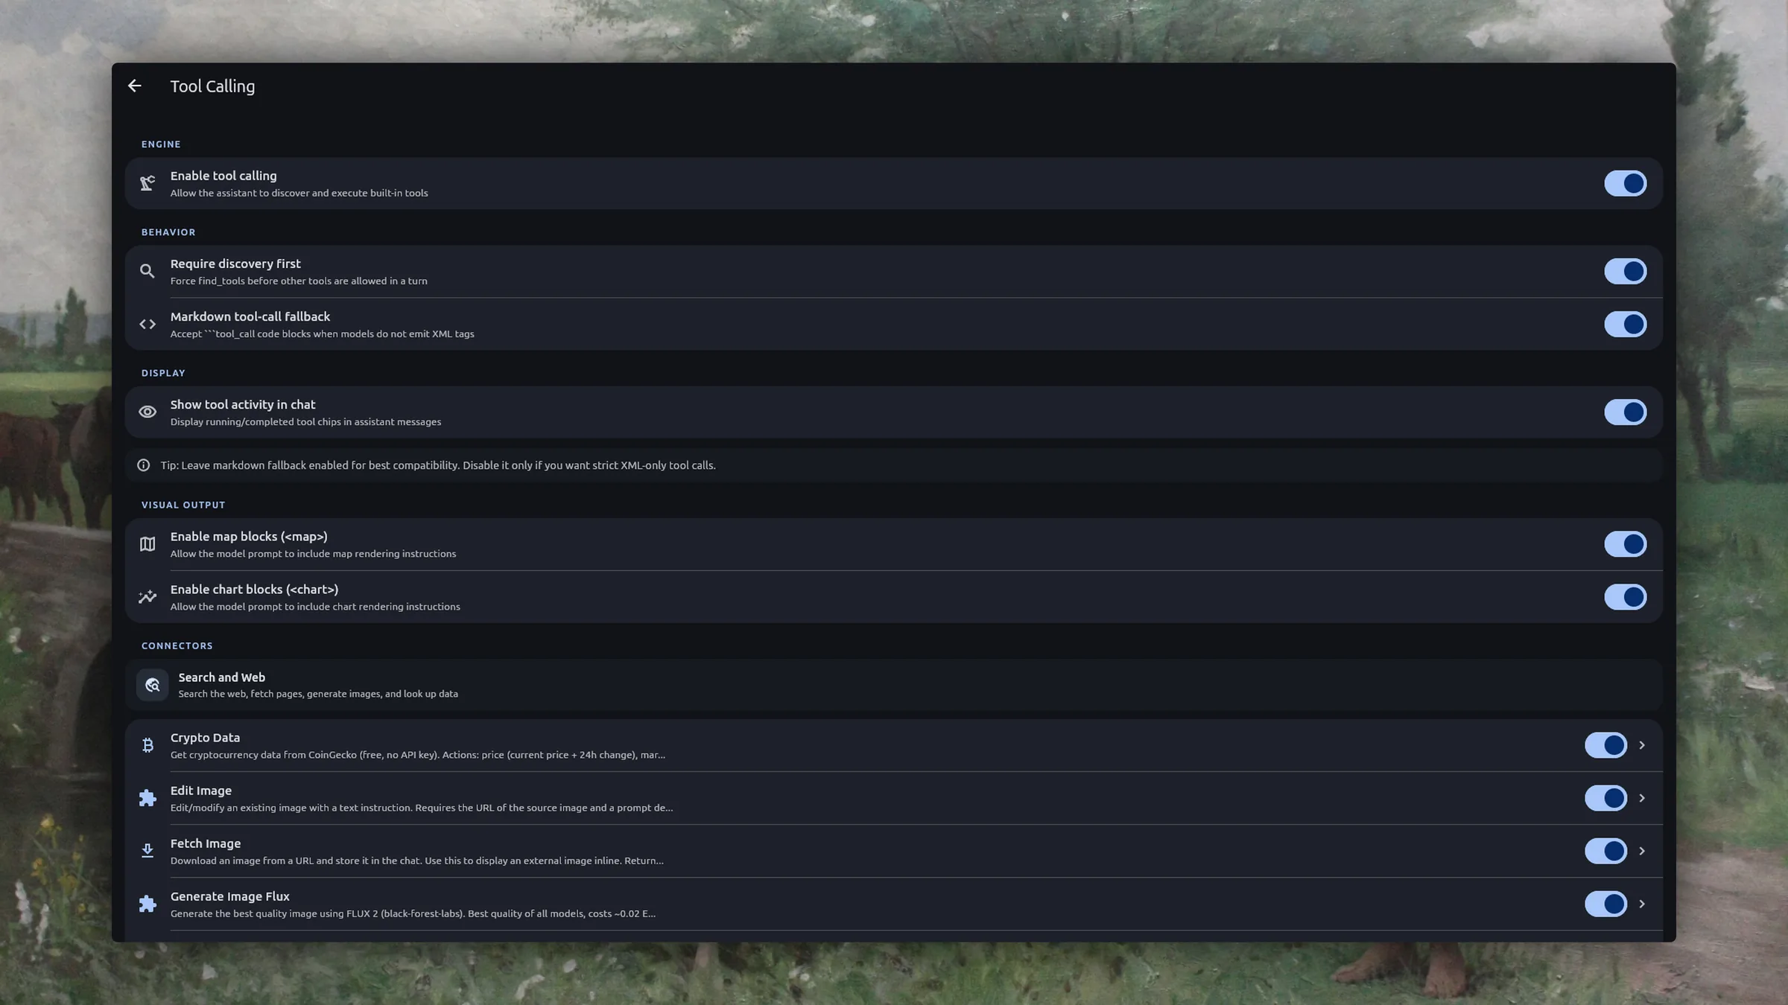Click 'Get cryptocurrency data from CoinGecko' description
The height and width of the screenshot is (1005, 1788).
click(418, 755)
